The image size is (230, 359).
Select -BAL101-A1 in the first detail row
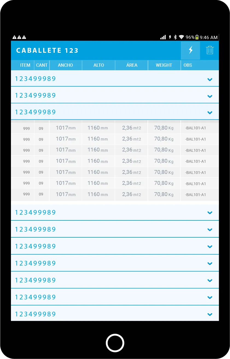point(196,128)
